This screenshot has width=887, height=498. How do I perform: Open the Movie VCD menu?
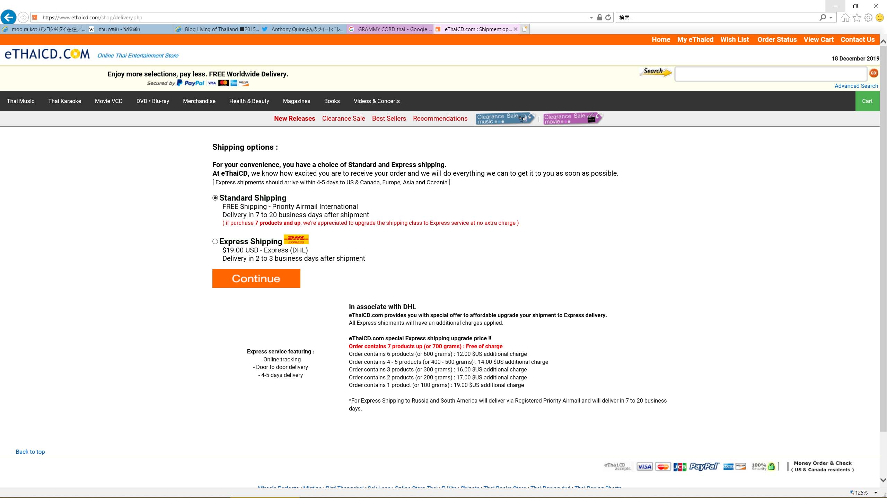pos(109,101)
